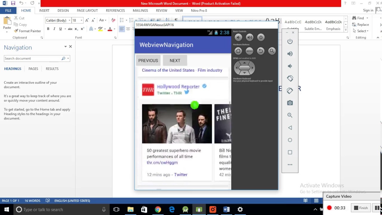The height and width of the screenshot is (215, 382).
Task: Click Replace in the Editing group
Action: [x=361, y=24]
